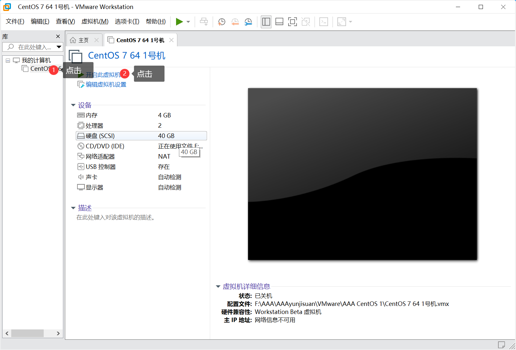This screenshot has width=516, height=350.
Task: Click Send Ctrl+Alt+Del toolbar icon
Action: pos(204,22)
